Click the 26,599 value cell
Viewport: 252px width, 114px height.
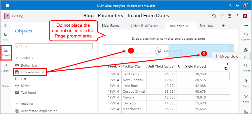pos(161,74)
